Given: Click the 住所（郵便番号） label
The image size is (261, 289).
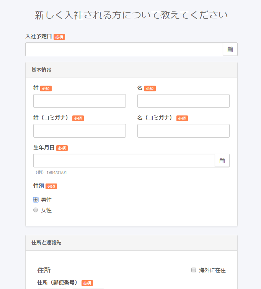Looking at the screenshot, I should 57,283.
